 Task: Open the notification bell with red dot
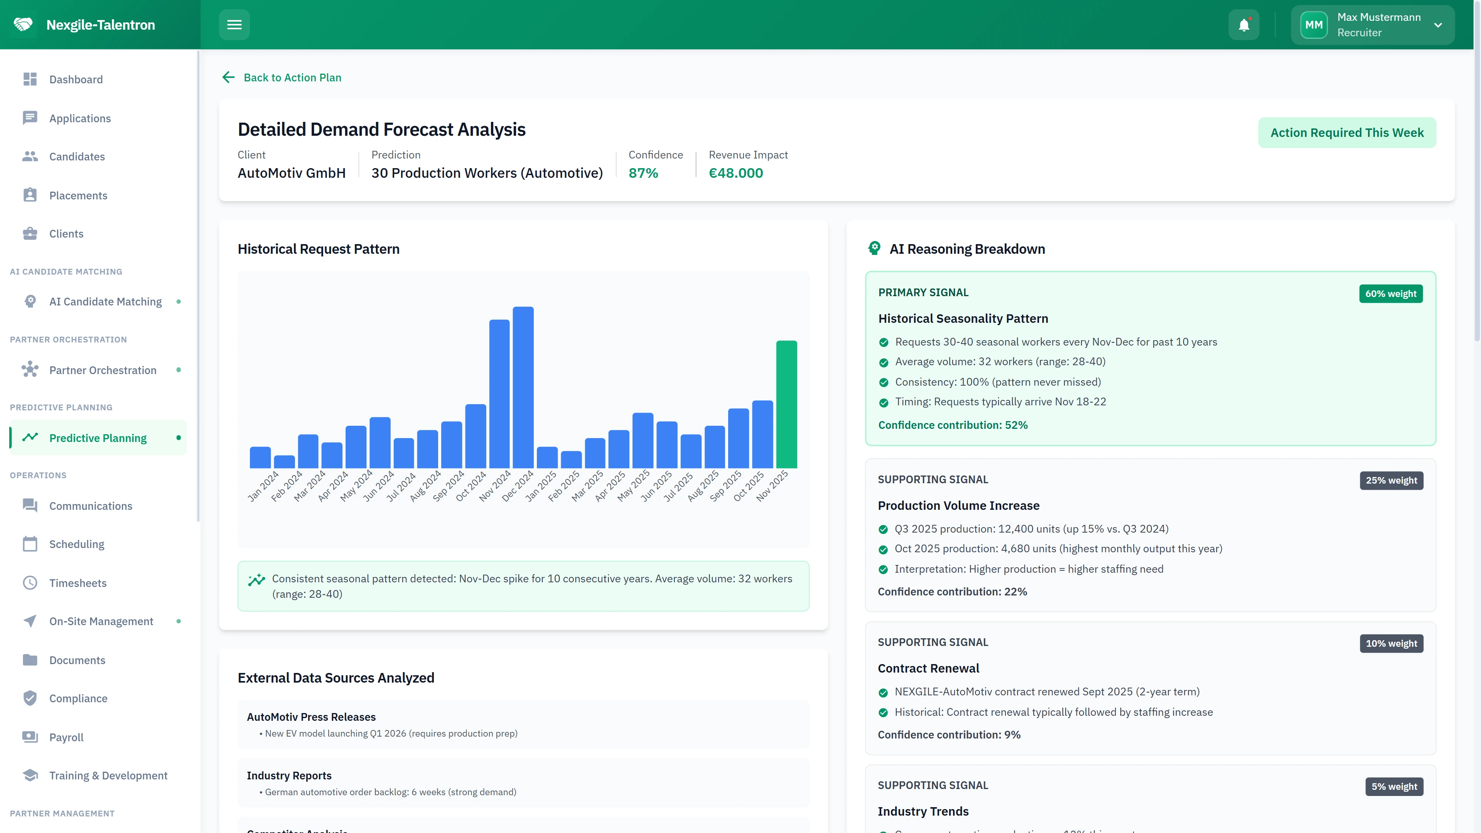click(x=1243, y=24)
